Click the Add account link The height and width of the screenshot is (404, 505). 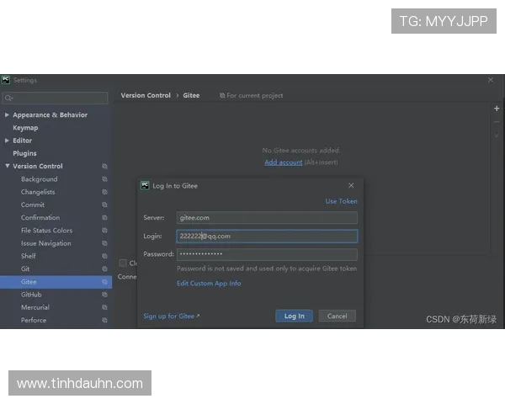pyautogui.click(x=284, y=162)
